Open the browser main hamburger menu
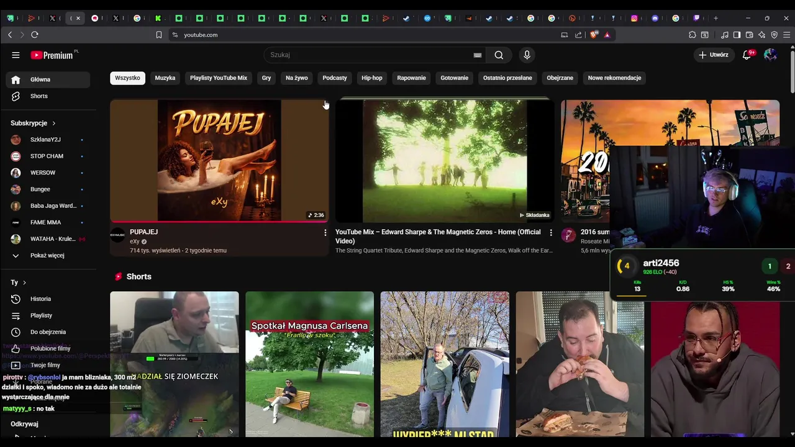Image resolution: width=795 pixels, height=447 pixels. pos(787,35)
